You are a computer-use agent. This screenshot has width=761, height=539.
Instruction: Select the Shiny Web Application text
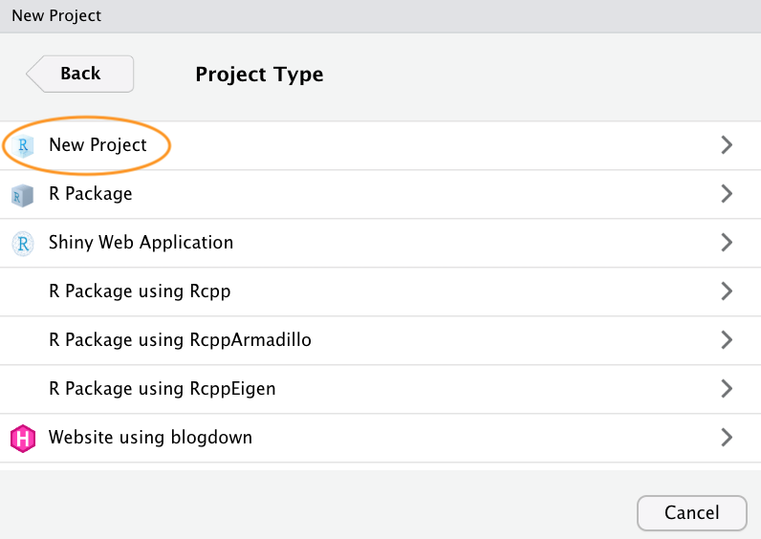coord(141,243)
